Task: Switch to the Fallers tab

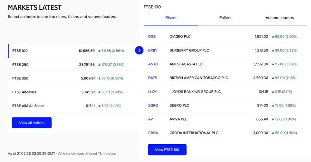Action: tap(225, 18)
